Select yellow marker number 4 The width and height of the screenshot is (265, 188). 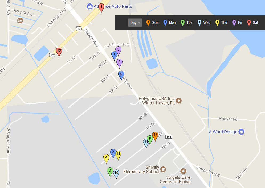pyautogui.click(x=106, y=158)
